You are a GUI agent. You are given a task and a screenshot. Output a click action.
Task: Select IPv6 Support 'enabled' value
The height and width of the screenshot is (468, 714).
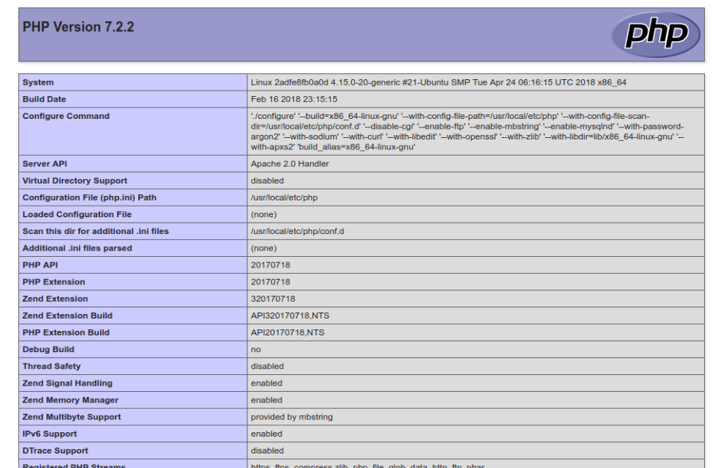(x=267, y=434)
